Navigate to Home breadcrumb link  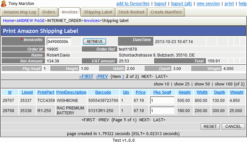click(8, 20)
